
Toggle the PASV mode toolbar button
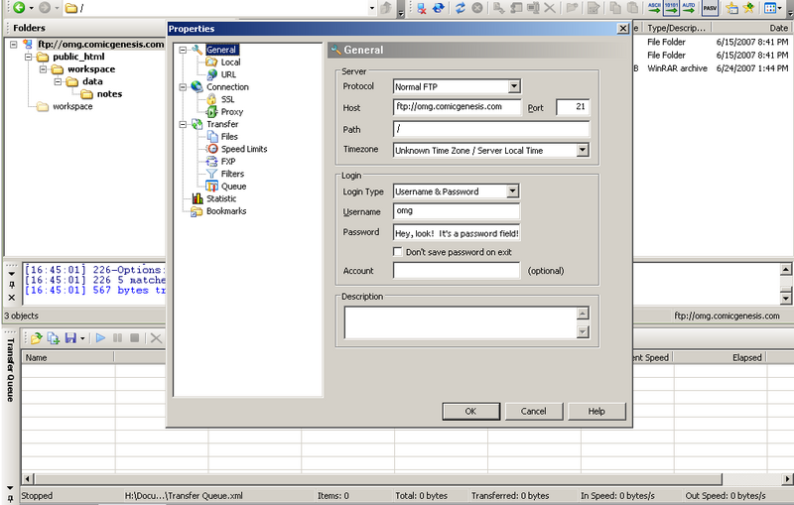point(710,8)
